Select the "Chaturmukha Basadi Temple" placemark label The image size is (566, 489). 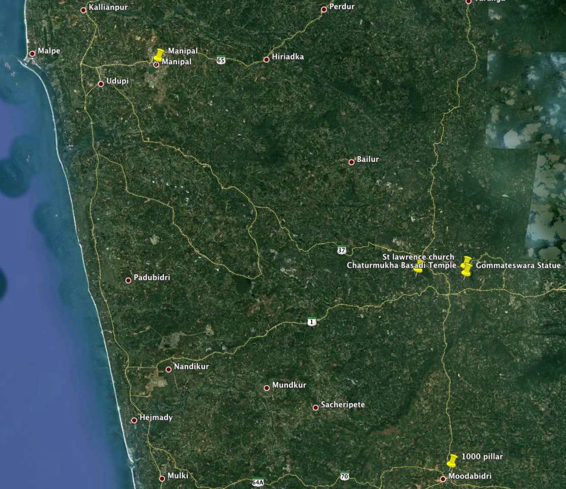pos(401,265)
